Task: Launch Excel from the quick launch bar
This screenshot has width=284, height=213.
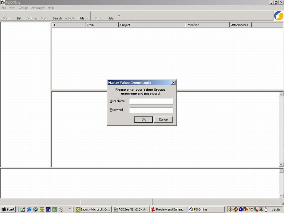Action: point(55,209)
